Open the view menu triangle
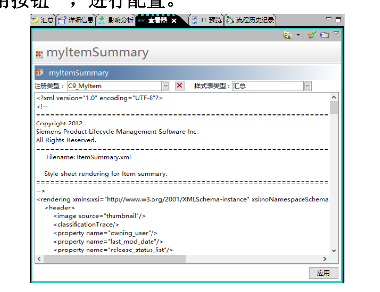 pos(337,33)
